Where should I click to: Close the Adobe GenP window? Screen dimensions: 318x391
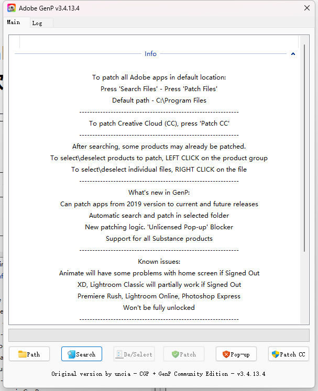pyautogui.click(x=307, y=8)
